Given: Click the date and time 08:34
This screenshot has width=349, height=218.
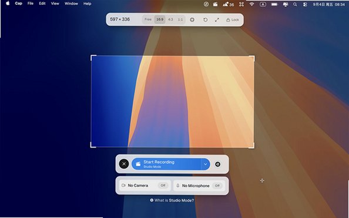Looking at the screenshot, I should pos(329,4).
